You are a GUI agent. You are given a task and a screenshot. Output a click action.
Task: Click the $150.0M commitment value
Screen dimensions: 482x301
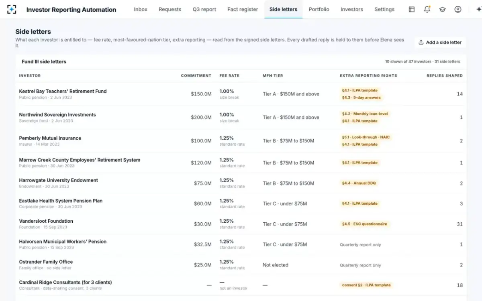[201, 94]
